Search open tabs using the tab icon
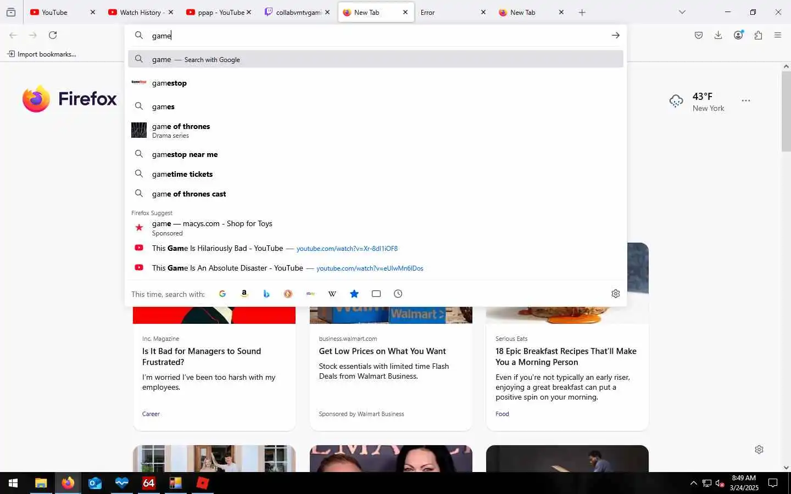791x494 pixels. (376, 294)
